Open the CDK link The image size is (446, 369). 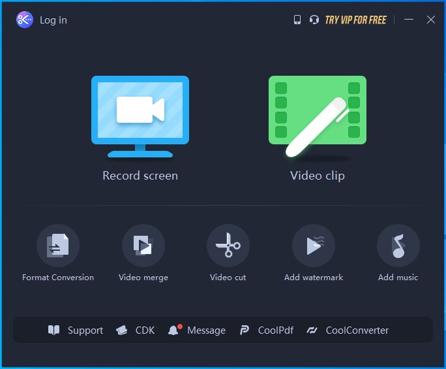tap(145, 330)
